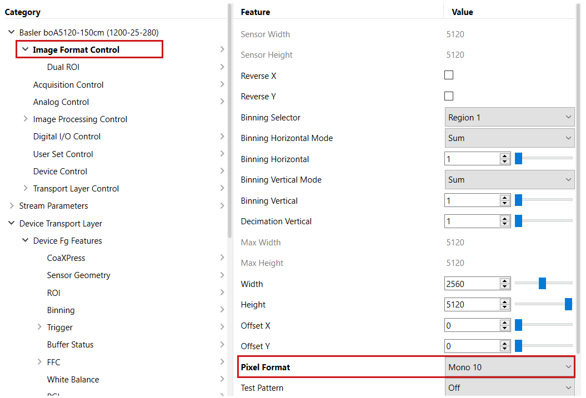Click the Decimation Vertical slider handle
586x398 pixels.
click(x=518, y=221)
